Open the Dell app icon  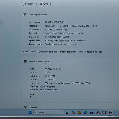pos(98,113)
